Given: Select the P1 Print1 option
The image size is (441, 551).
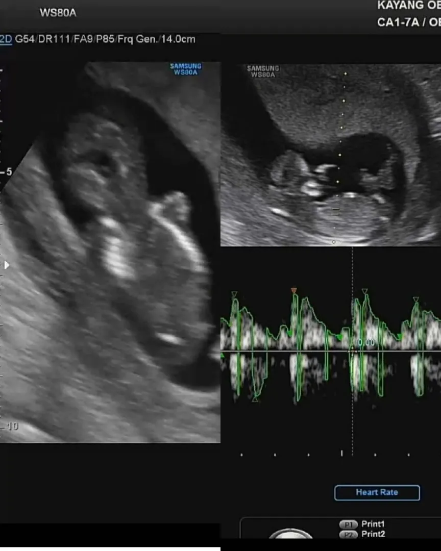Looking at the screenshot, I should point(362,524).
